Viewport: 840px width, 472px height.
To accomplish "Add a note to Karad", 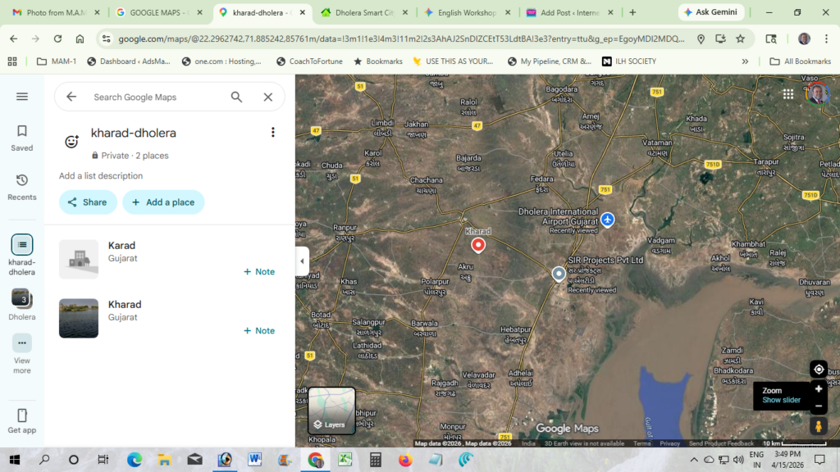I will coord(259,272).
